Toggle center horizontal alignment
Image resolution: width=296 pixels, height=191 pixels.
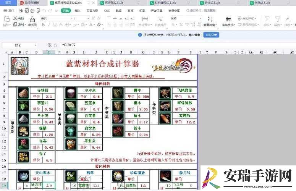[115, 24]
